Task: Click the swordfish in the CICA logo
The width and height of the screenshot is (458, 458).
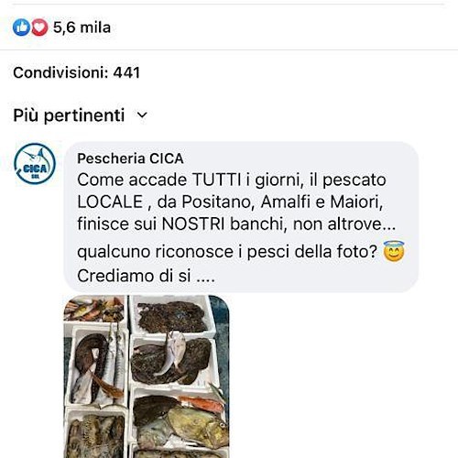Action: tap(34, 156)
